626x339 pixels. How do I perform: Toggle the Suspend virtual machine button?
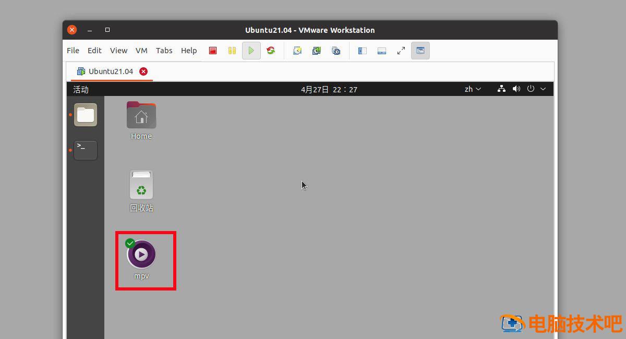[232, 50]
